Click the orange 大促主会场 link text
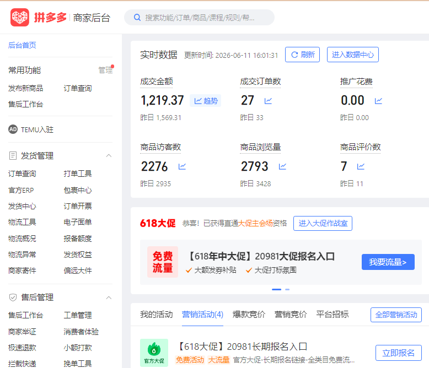Image resolution: width=429 pixels, height=368 pixels. pyautogui.click(x=255, y=223)
